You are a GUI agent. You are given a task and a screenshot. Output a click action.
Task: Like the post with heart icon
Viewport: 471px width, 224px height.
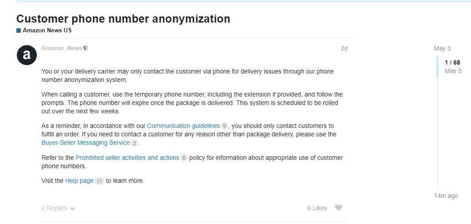point(338,208)
